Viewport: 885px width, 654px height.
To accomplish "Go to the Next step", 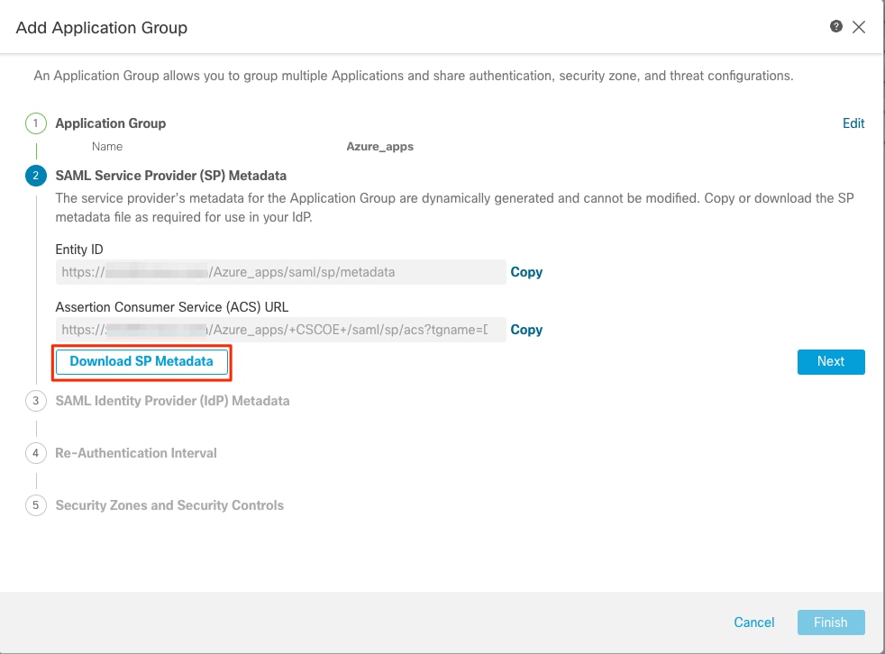I will tap(831, 362).
